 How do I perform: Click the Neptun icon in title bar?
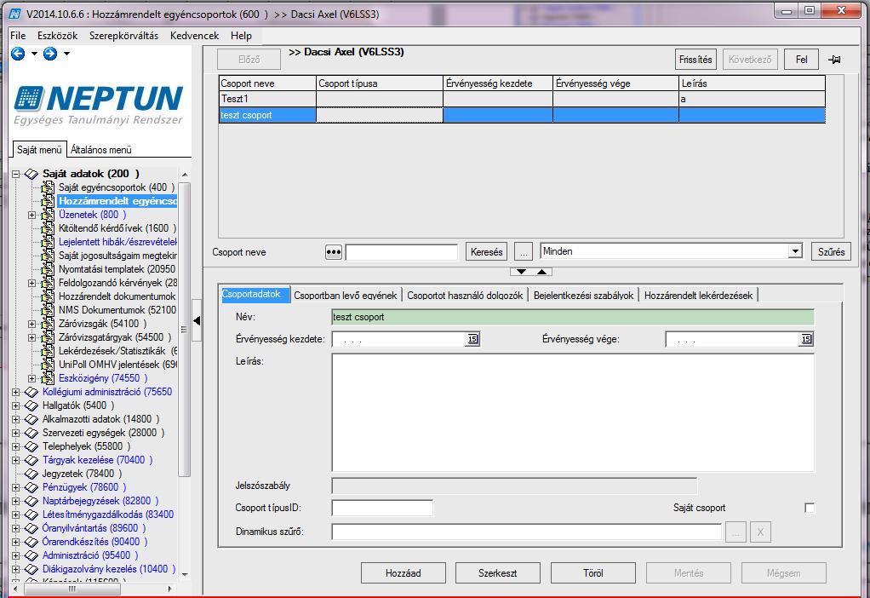pyautogui.click(x=15, y=14)
